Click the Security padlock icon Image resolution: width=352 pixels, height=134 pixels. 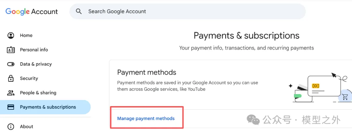tap(11, 78)
